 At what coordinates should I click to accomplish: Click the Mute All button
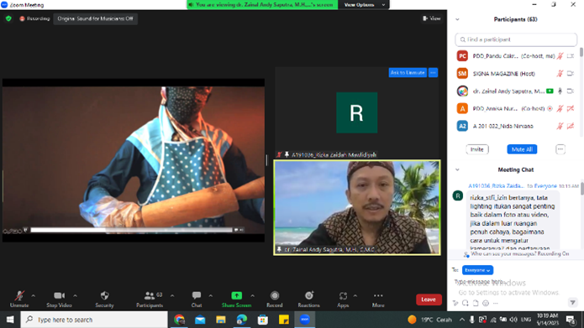(x=522, y=149)
